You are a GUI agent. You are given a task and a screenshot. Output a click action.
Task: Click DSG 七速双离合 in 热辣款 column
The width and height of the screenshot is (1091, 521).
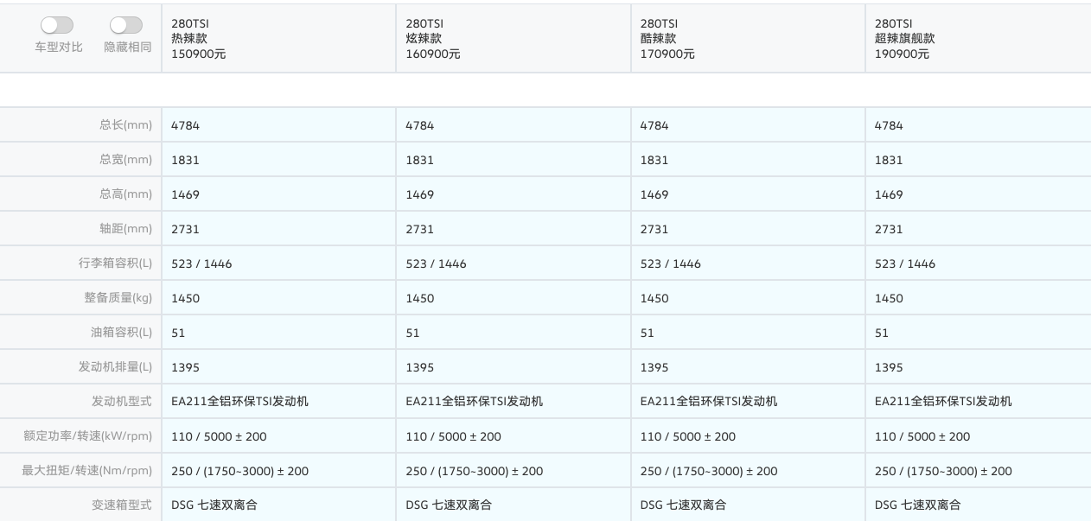(214, 505)
